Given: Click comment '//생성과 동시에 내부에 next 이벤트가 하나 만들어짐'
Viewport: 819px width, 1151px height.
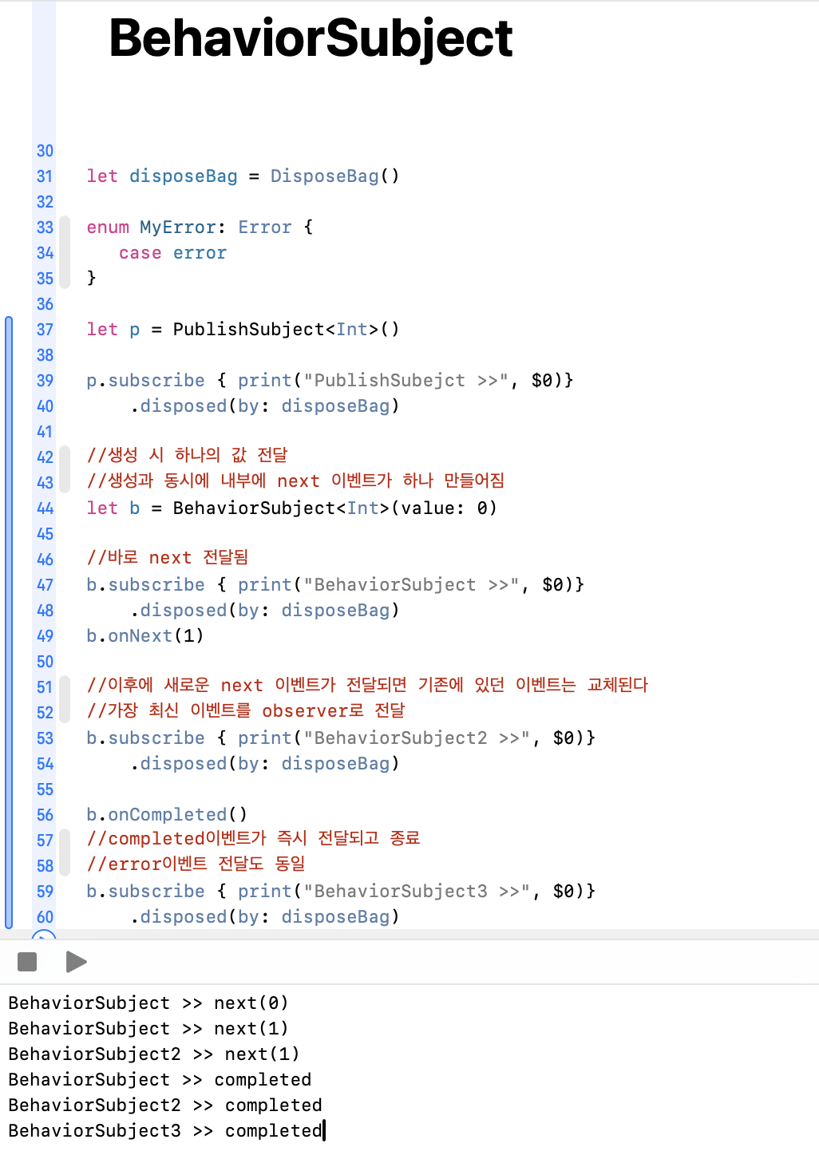Looking at the screenshot, I should click(295, 481).
